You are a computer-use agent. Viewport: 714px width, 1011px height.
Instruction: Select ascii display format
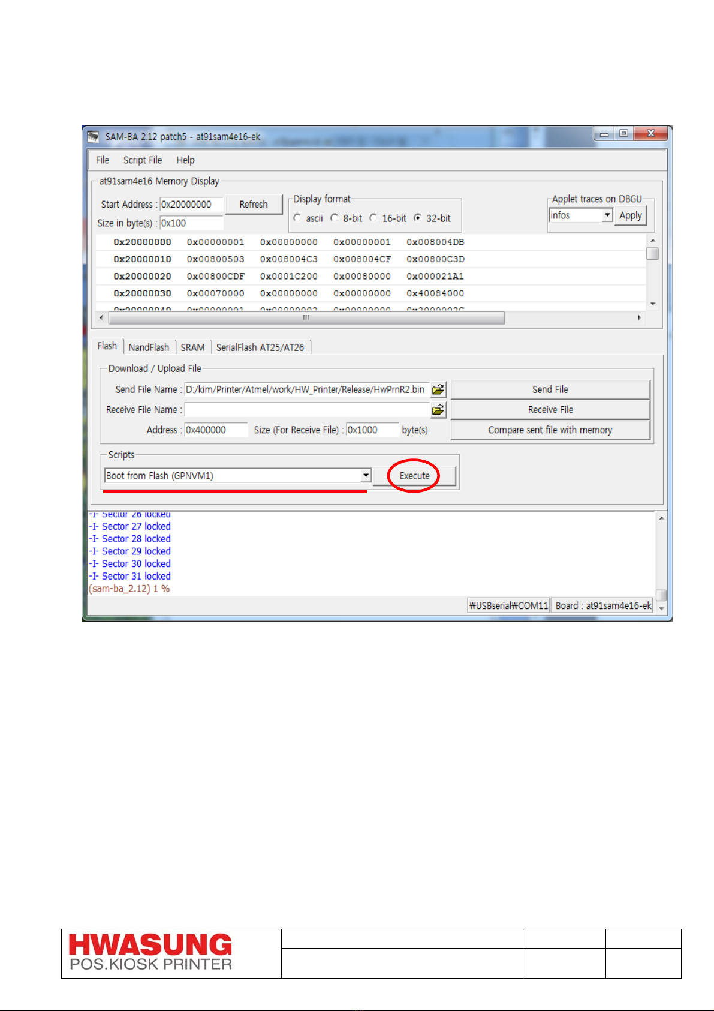[x=298, y=218]
